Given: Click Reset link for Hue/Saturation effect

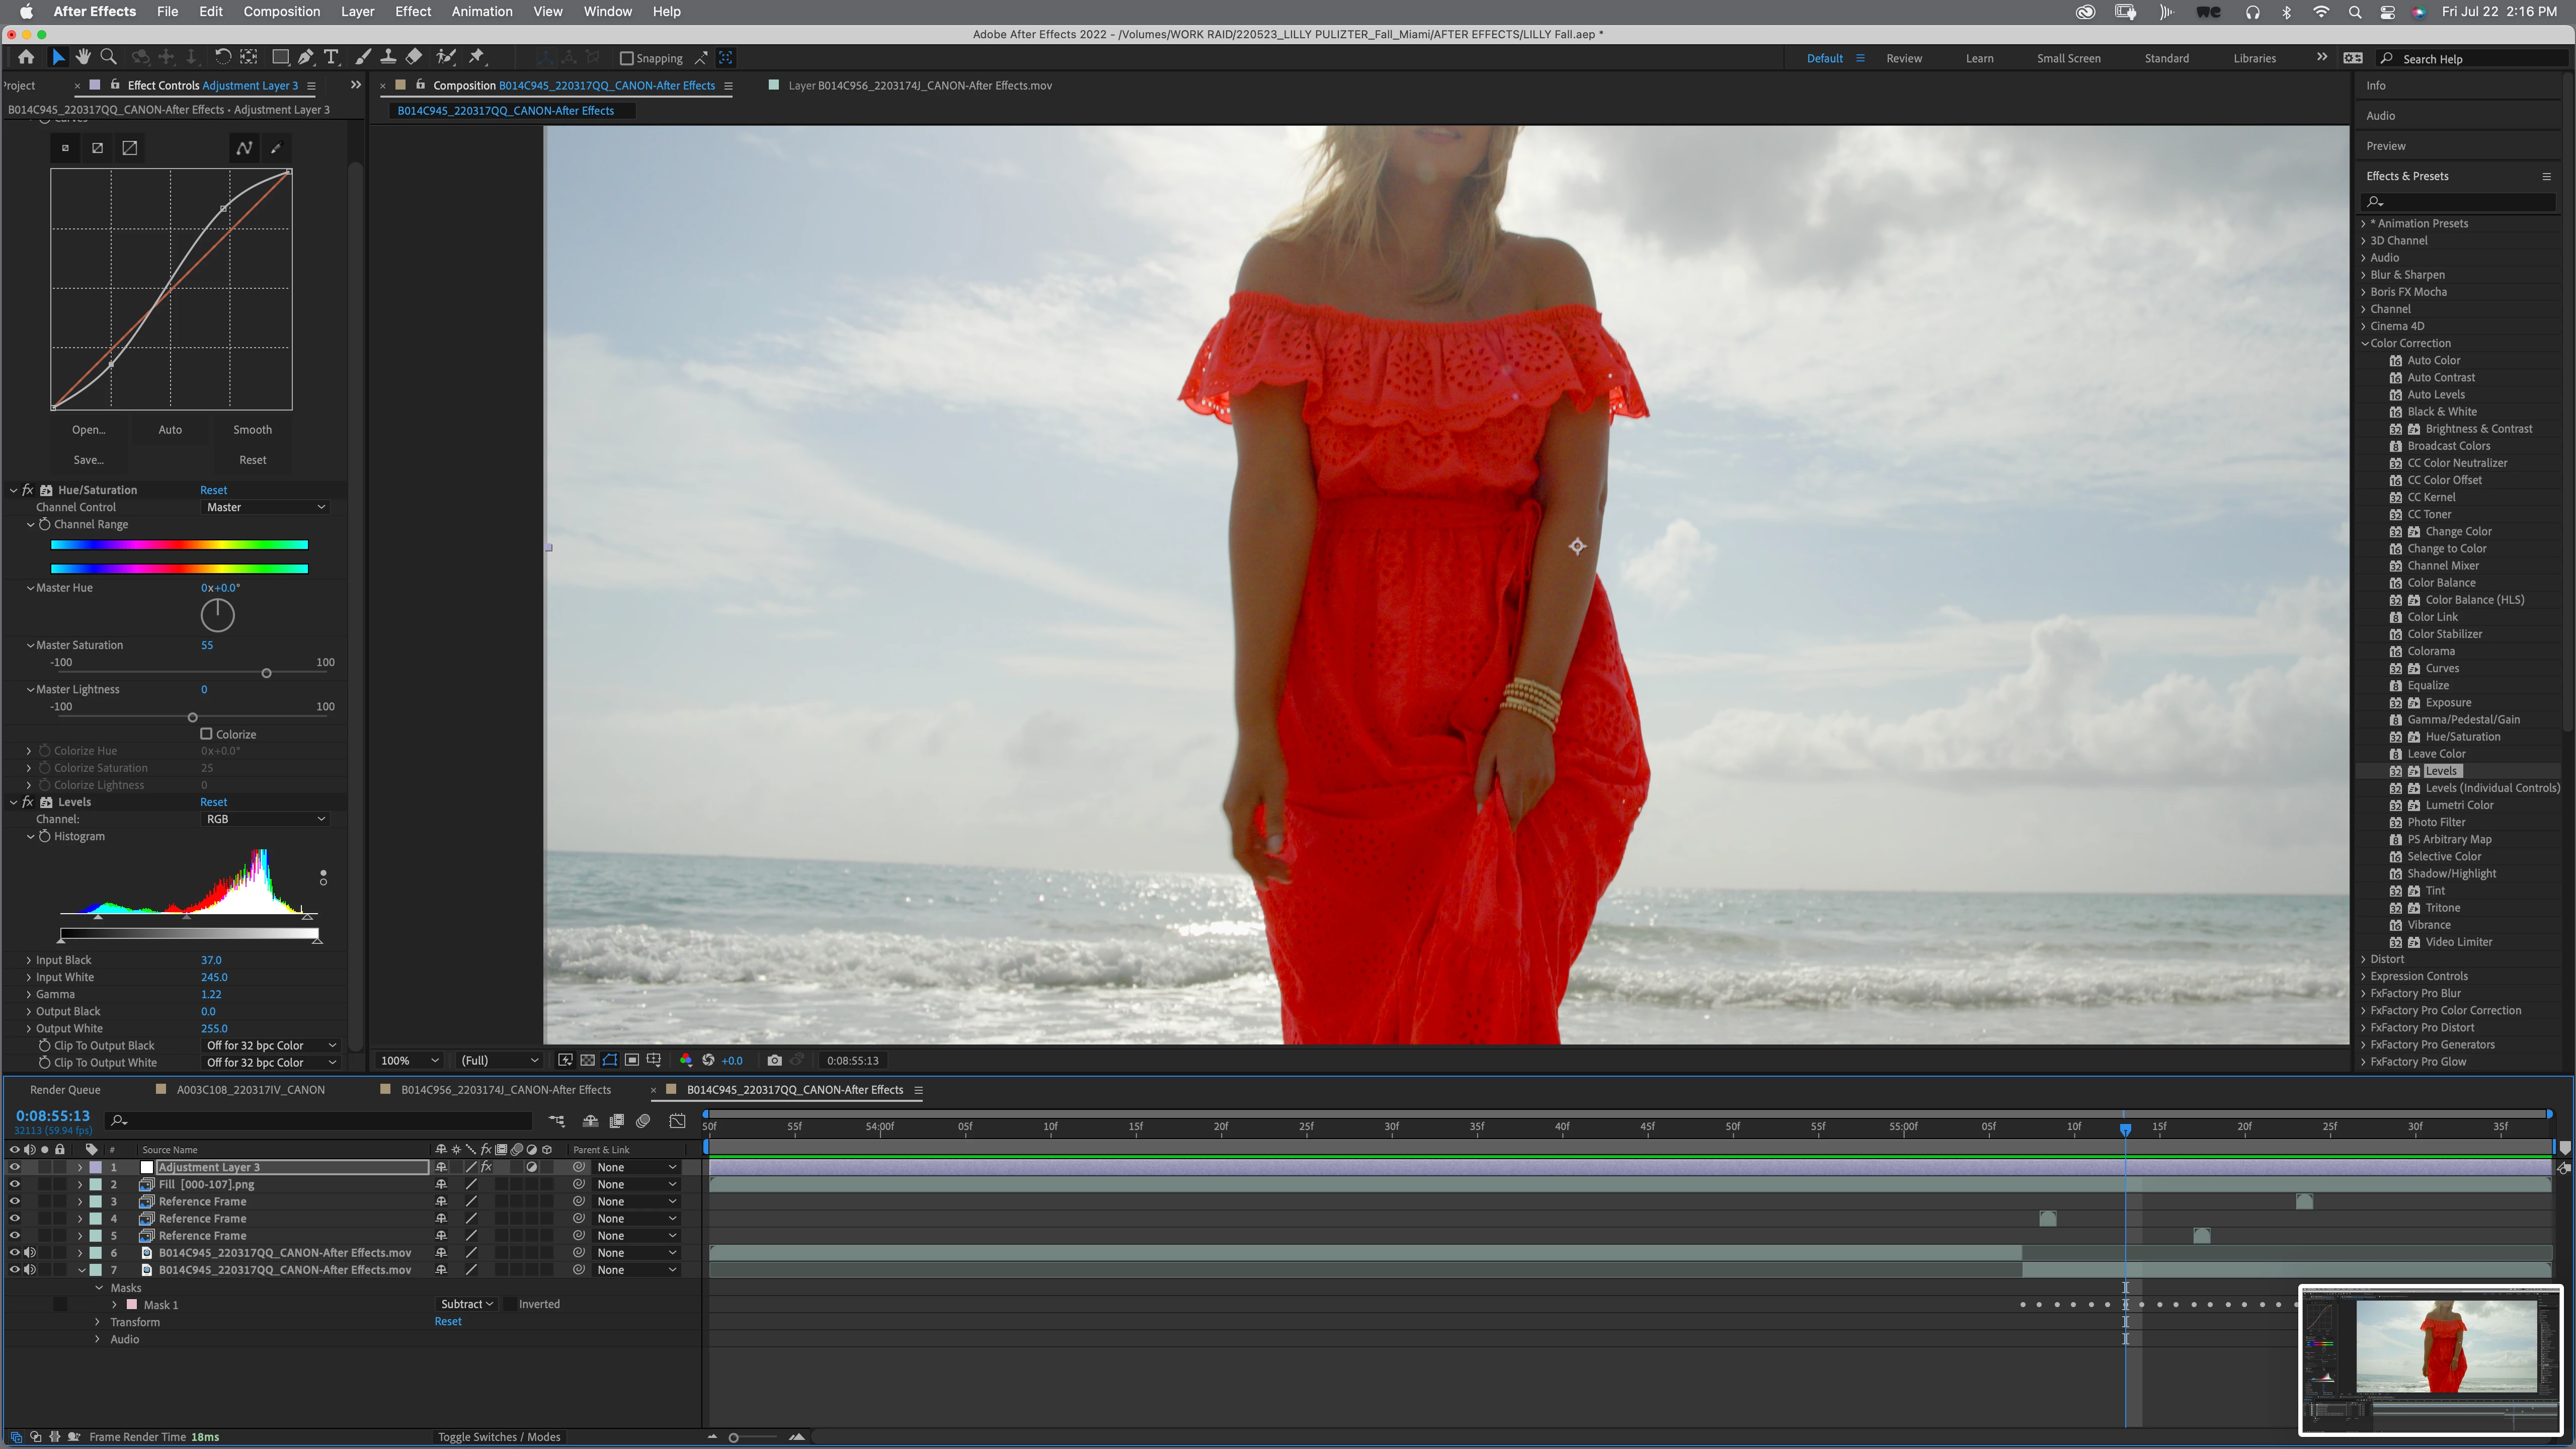Looking at the screenshot, I should (213, 490).
